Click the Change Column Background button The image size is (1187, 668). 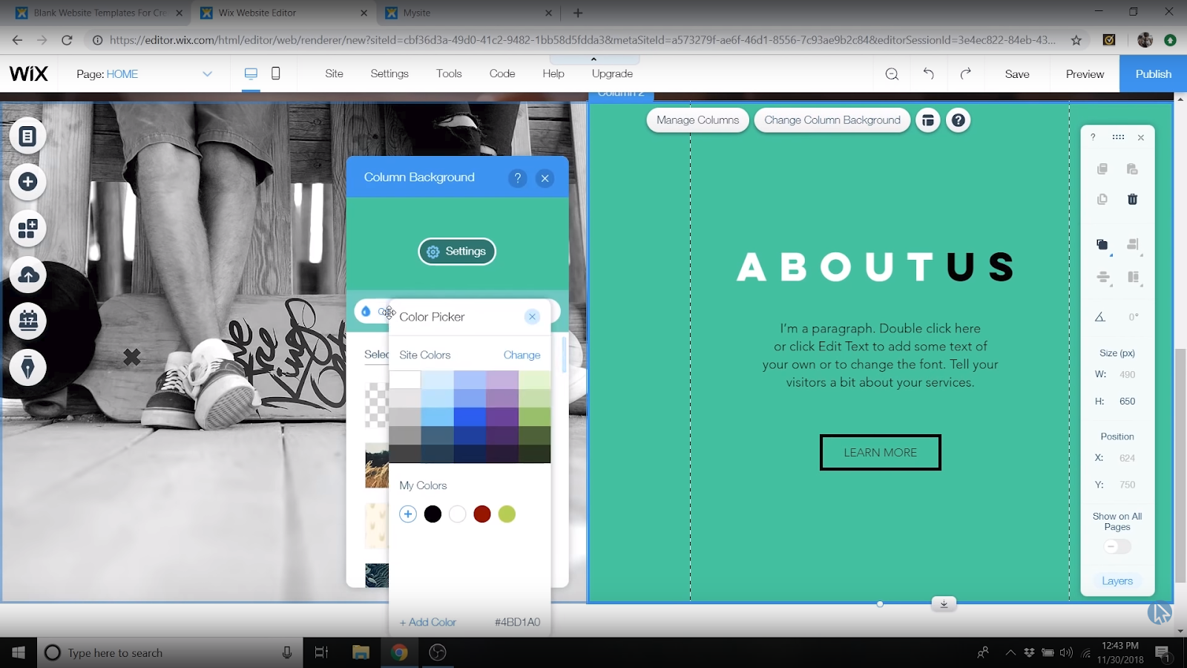(x=832, y=120)
